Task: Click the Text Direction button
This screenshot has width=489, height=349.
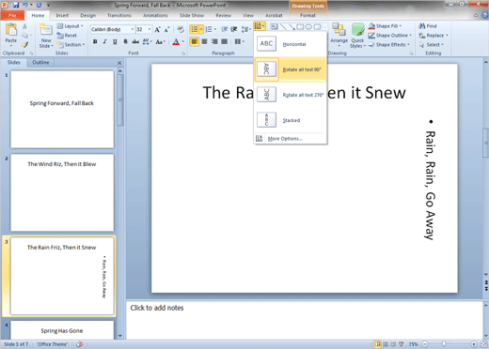Action: pos(260,26)
